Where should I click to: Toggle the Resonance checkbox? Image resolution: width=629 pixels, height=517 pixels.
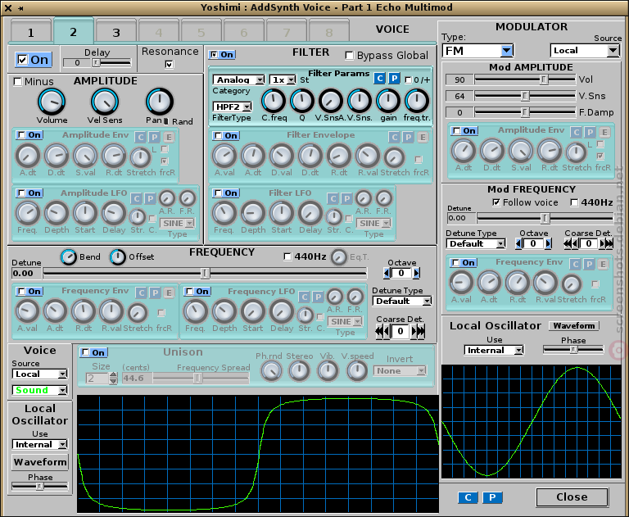170,64
